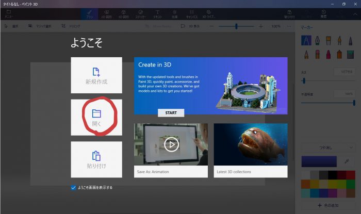The width and height of the screenshot is (361, 214).
Task: Open the キャンバス canvas tab
Action: [191, 14]
